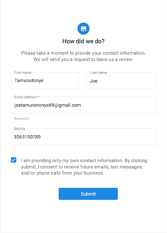Click into the Mobile number input field

point(83,137)
